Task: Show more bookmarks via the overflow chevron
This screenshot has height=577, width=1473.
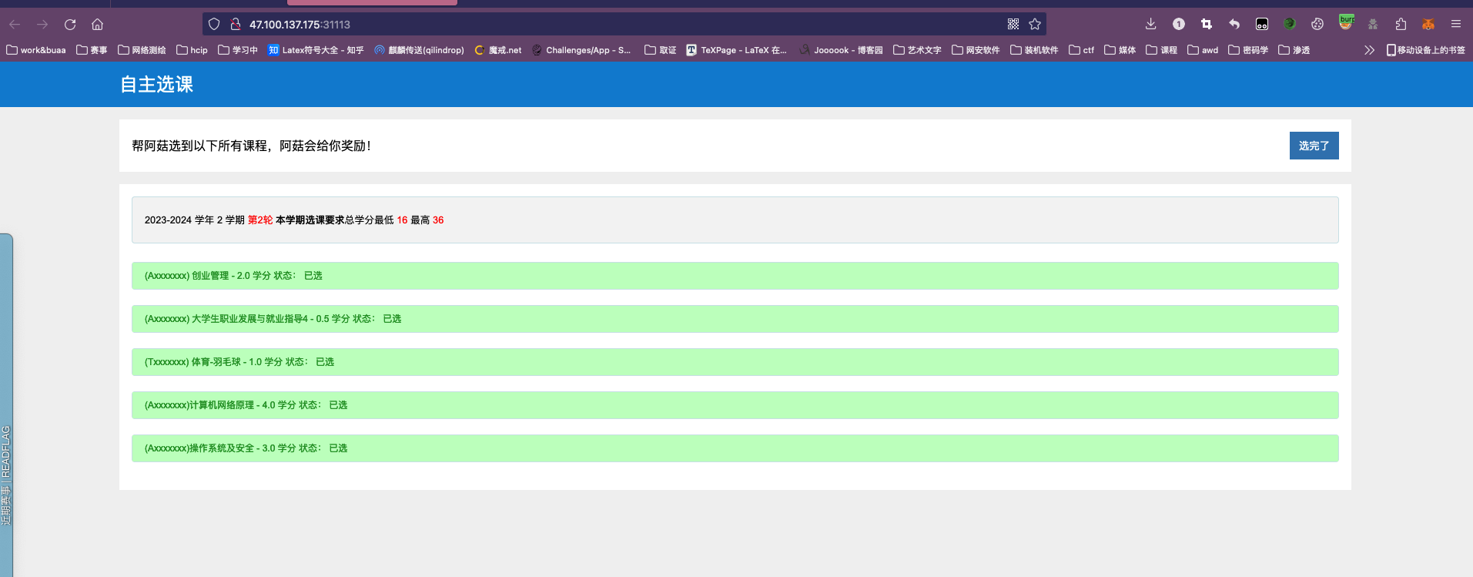Action: tap(1369, 50)
